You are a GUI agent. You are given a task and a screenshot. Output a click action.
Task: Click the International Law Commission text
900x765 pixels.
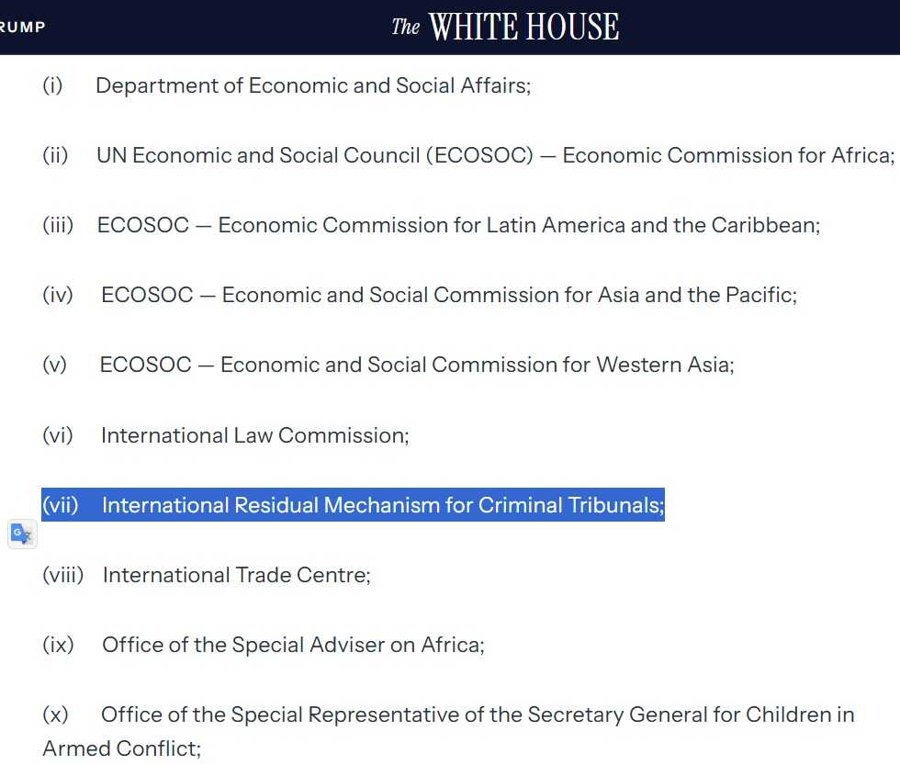coord(254,434)
